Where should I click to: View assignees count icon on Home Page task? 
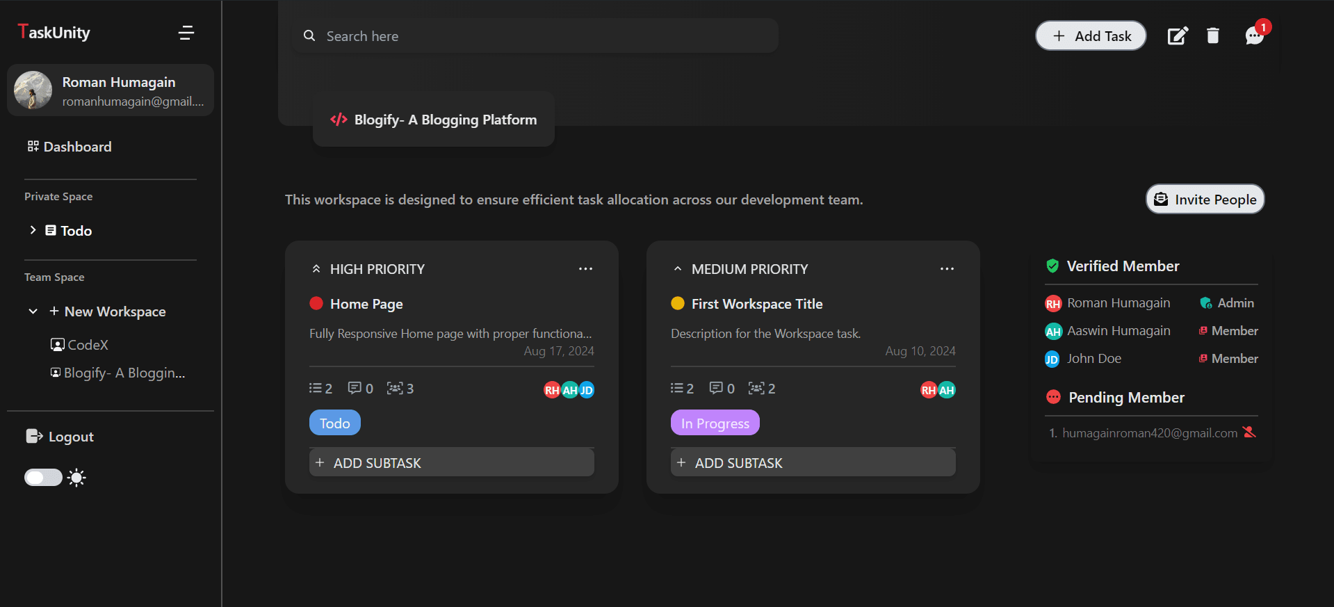coord(400,388)
